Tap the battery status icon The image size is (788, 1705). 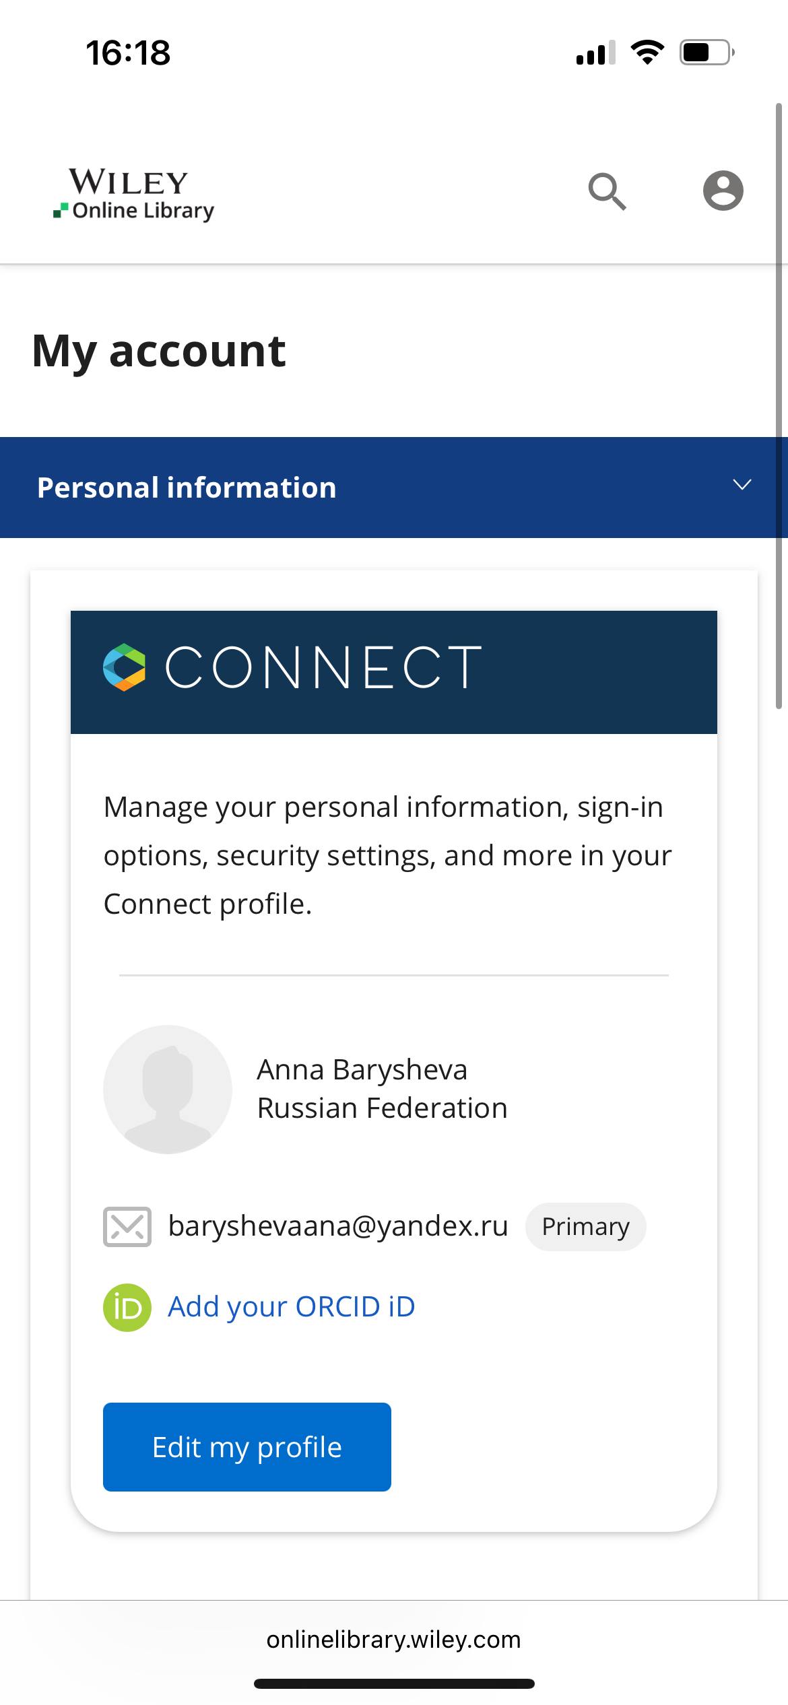point(707,52)
